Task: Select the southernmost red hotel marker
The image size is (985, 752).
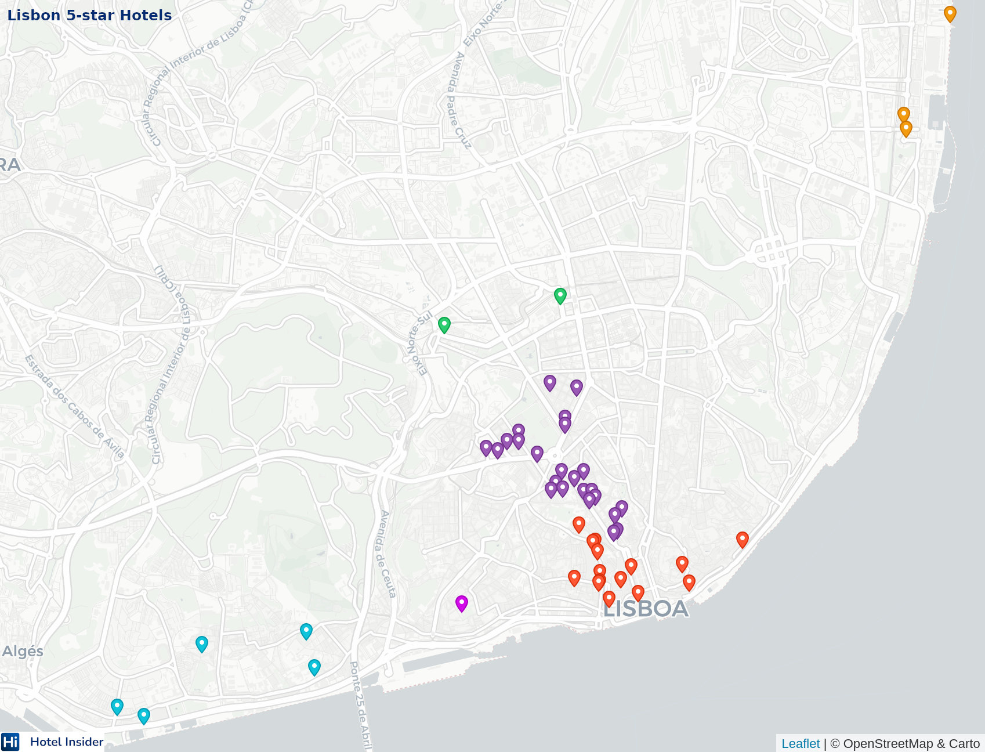Action: (x=609, y=598)
